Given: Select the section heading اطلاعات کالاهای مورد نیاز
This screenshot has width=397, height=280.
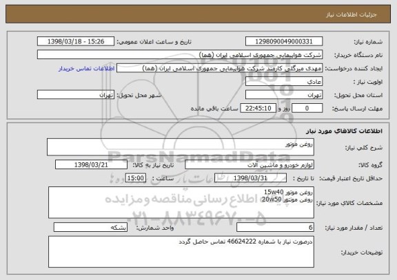Looking at the screenshot, I should (x=344, y=131).
